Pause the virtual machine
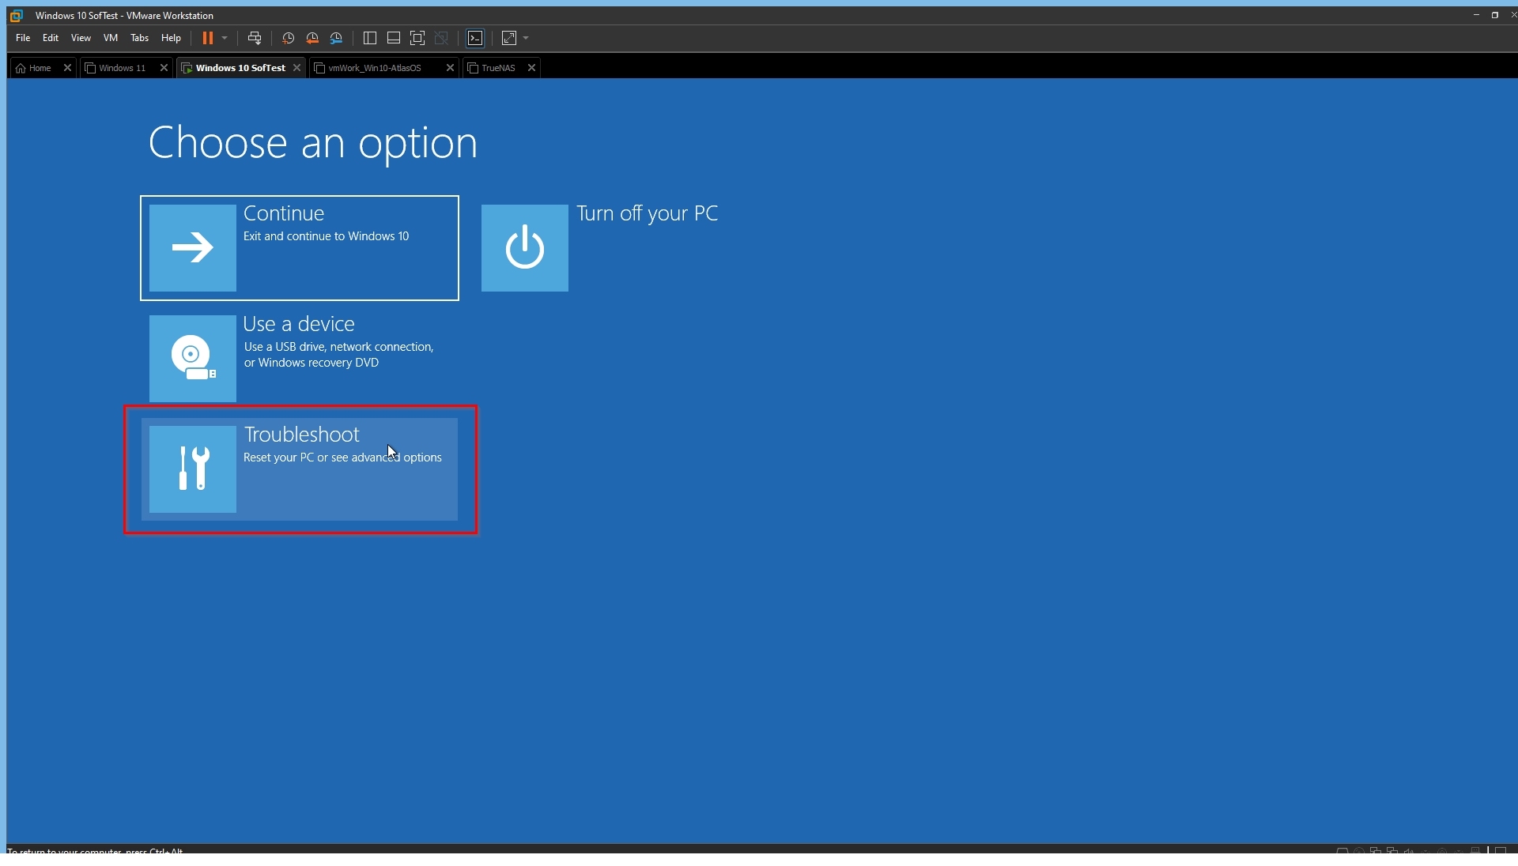The height and width of the screenshot is (866, 1518). [x=207, y=38]
